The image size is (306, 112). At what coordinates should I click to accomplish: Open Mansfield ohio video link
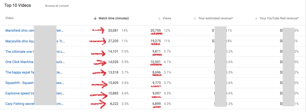(x=34, y=30)
